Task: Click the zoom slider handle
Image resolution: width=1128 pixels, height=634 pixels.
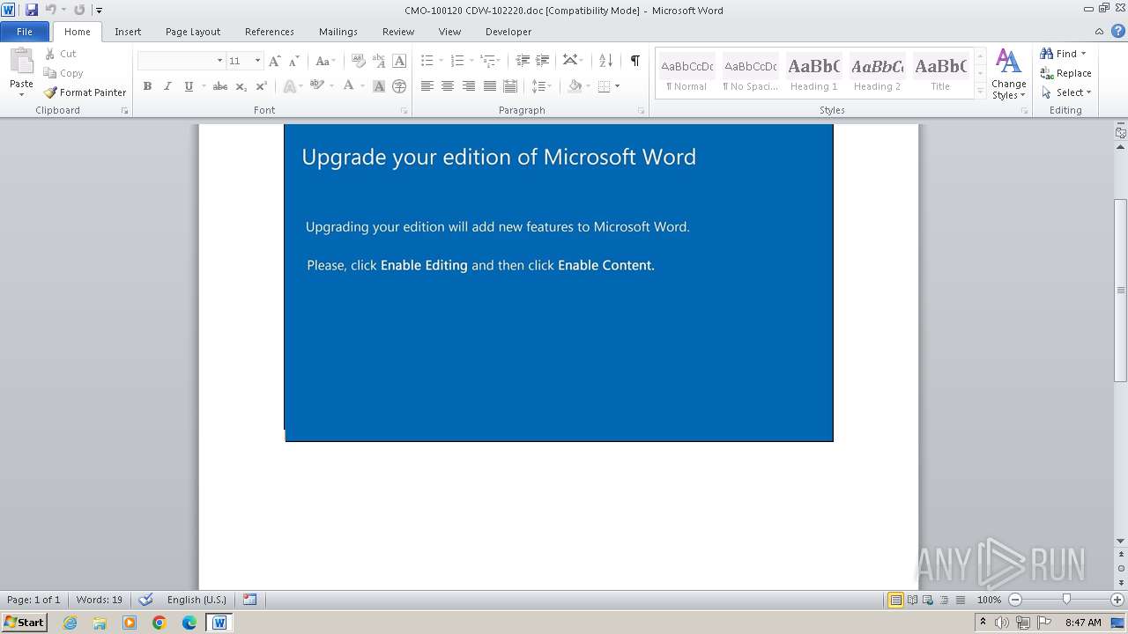Action: click(1066, 600)
